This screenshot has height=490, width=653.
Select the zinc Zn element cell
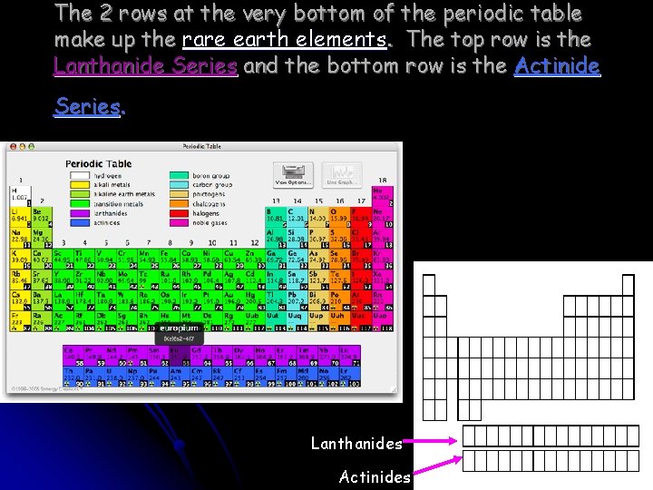pos(255,259)
